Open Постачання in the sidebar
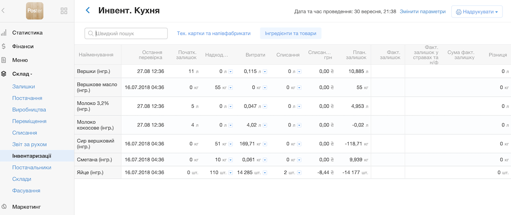Screen dimensions: 511x215 (x=27, y=98)
